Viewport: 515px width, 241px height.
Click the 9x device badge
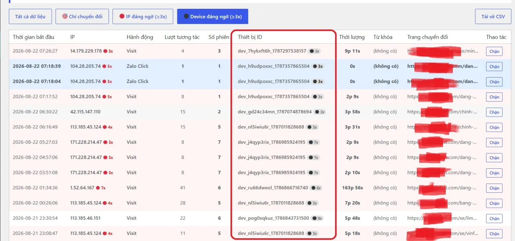pos(317,218)
